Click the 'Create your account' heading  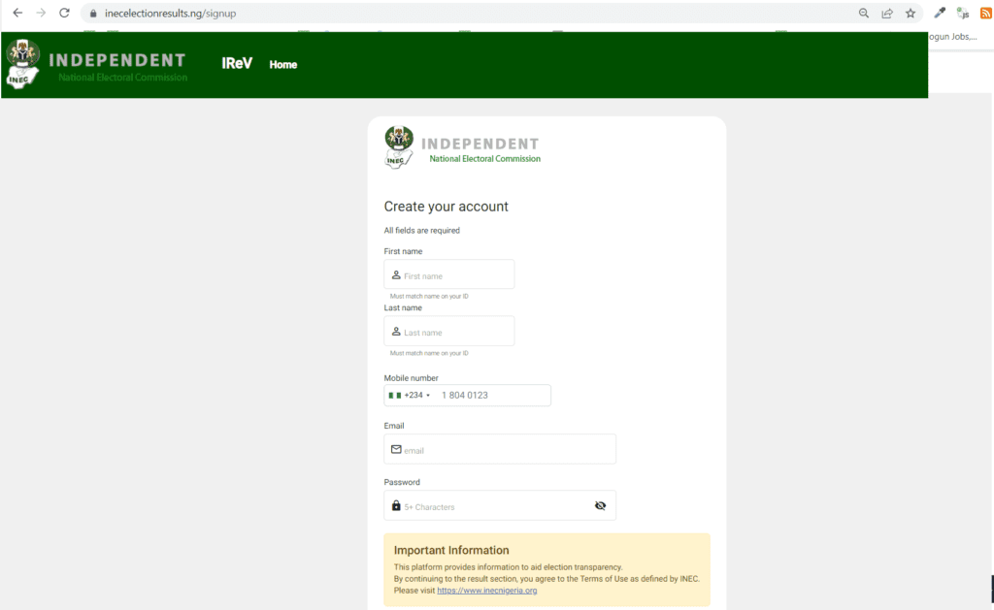[446, 207]
